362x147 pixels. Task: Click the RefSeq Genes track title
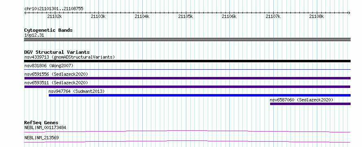click(x=41, y=123)
